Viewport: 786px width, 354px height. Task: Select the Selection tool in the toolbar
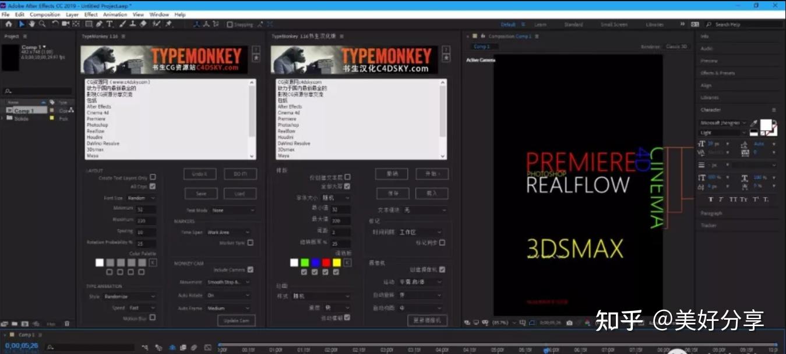[23, 24]
